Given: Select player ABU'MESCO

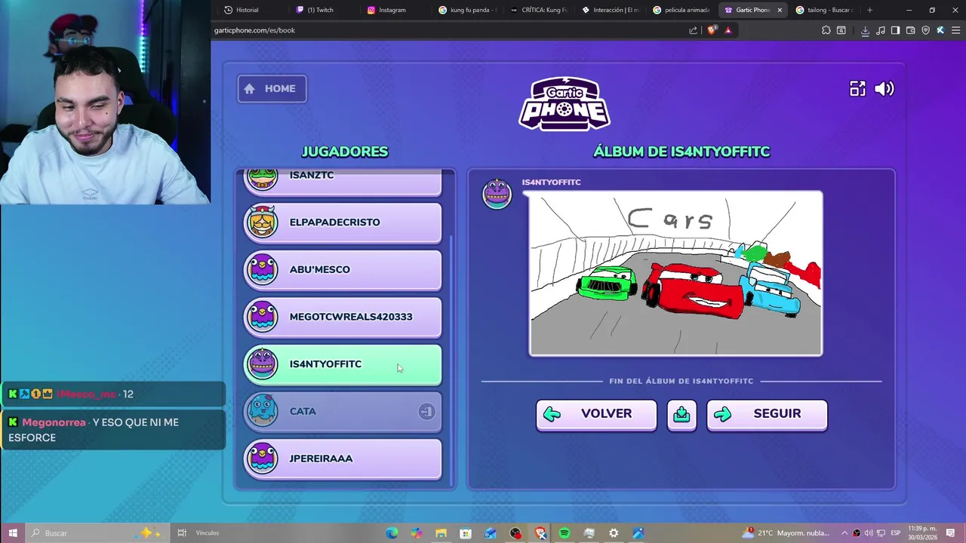Looking at the screenshot, I should pyautogui.click(x=343, y=270).
